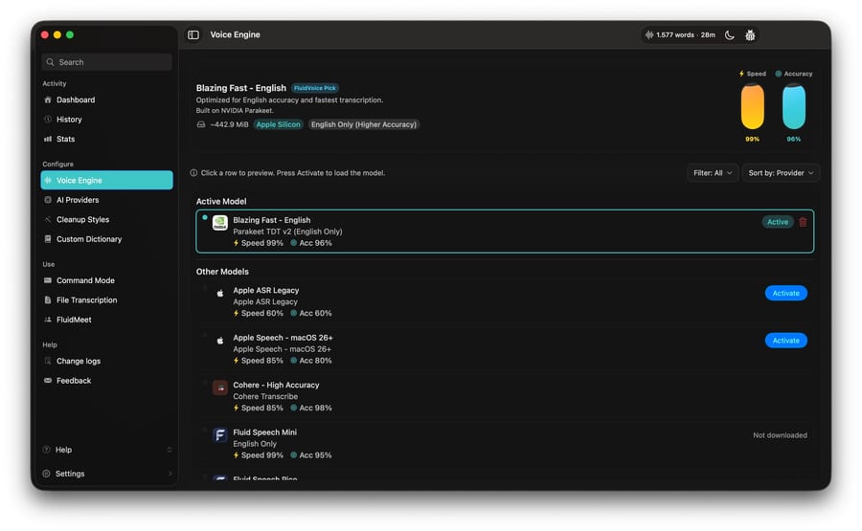This screenshot has height=531, width=862.
Task: Go to History section
Action: pos(106,120)
